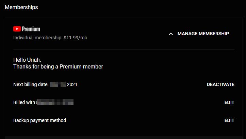Click the Premium wordmark beside the logo
The height and width of the screenshot is (139, 246).
tap(31, 29)
